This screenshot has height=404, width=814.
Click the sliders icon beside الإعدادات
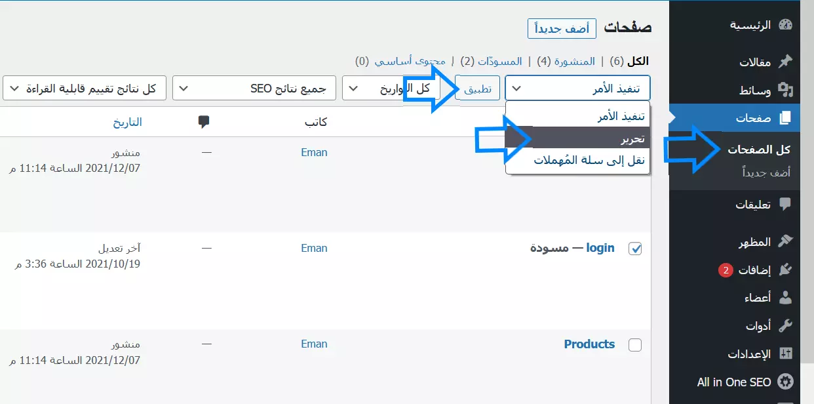tap(785, 353)
